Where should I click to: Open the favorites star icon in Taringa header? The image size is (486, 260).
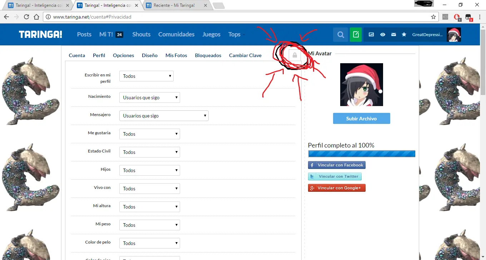404,35
